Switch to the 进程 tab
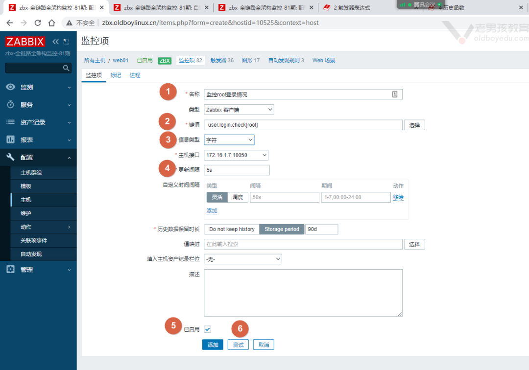The width and height of the screenshot is (529, 370). 135,75
